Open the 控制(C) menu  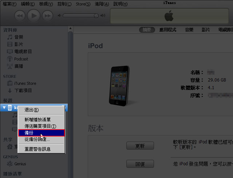pos(64,4)
